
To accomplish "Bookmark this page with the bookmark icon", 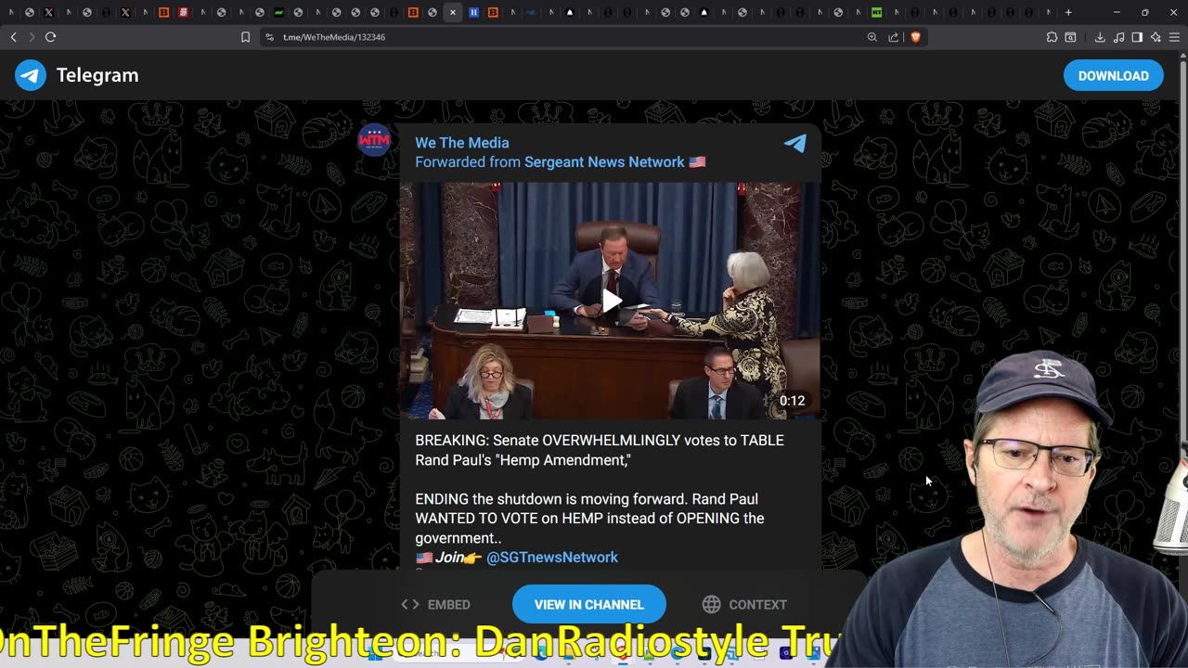I will (x=245, y=37).
